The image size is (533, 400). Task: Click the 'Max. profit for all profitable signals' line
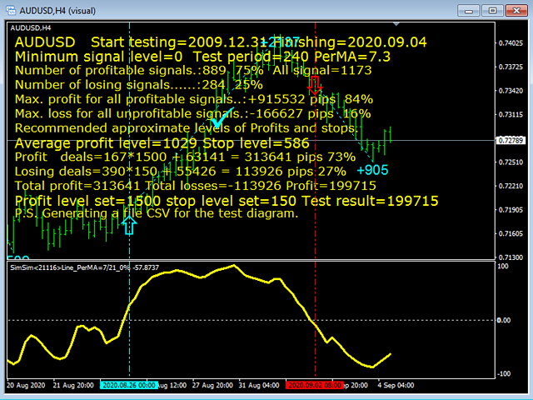(x=194, y=99)
